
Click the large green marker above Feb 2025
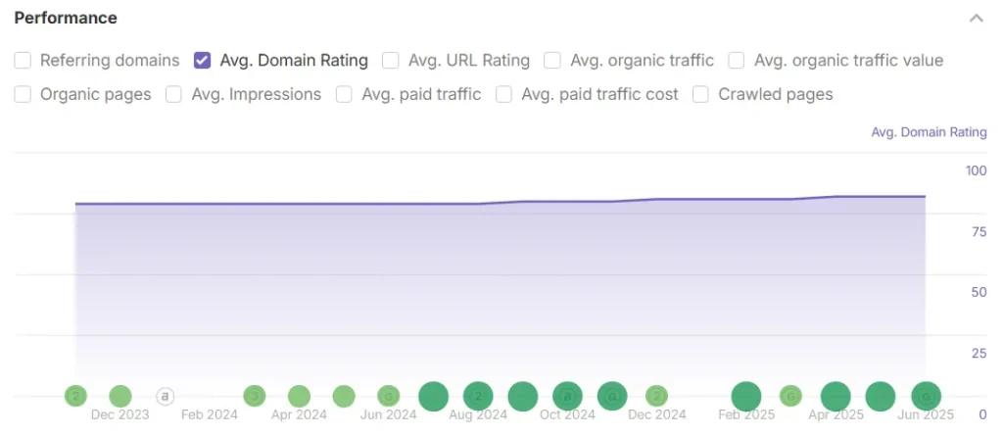[x=746, y=397]
